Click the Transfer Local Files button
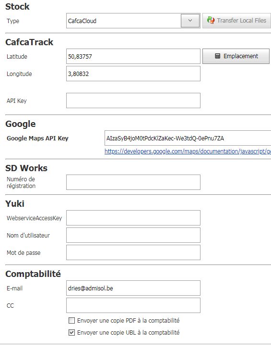The height and width of the screenshot is (351, 271). click(x=236, y=21)
